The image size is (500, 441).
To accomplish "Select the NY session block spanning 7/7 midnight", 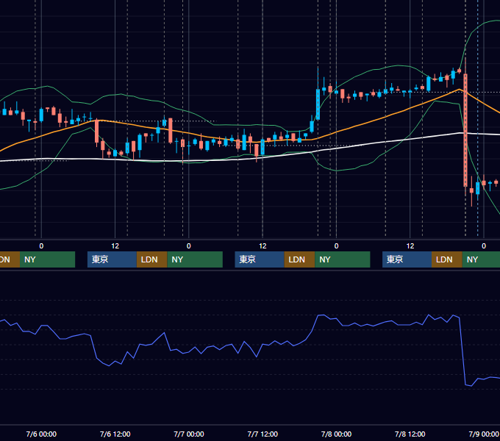I will pyautogui.click(x=195, y=259).
